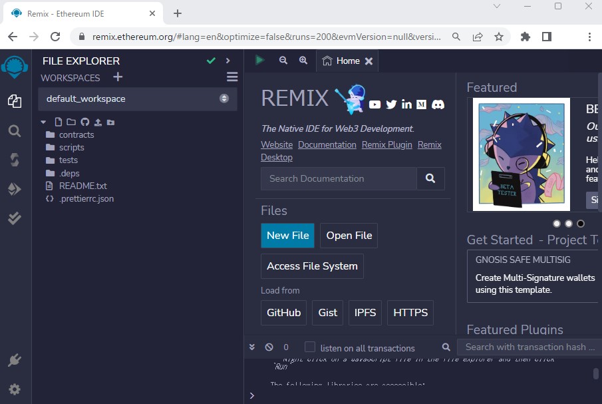The image size is (602, 404).
Task: Open the Solidity compiler sidebar icon
Action: click(x=15, y=160)
